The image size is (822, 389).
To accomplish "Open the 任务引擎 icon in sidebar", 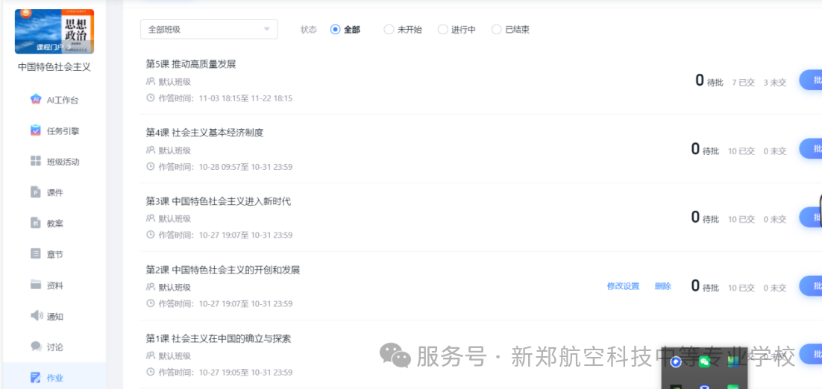I will [36, 130].
